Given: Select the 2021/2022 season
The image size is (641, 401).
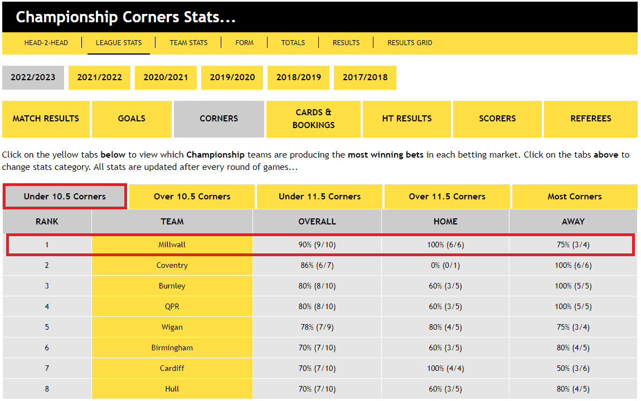Looking at the screenshot, I should click(99, 77).
